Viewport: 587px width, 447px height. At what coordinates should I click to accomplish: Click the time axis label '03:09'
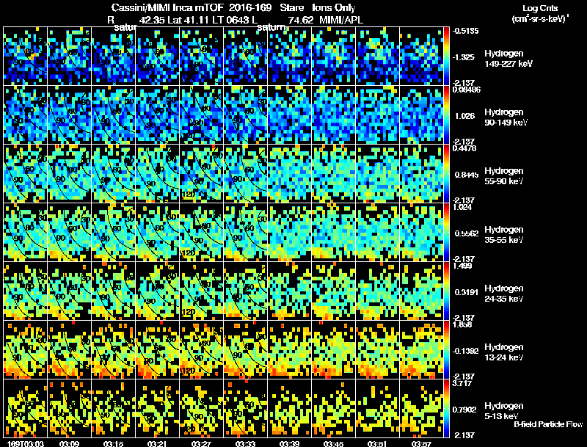tap(69, 443)
